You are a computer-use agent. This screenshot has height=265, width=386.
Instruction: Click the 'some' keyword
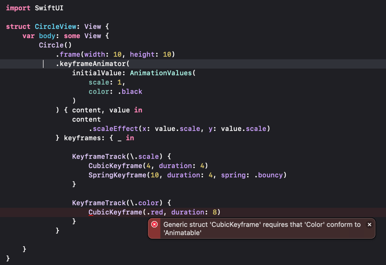[x=72, y=36]
